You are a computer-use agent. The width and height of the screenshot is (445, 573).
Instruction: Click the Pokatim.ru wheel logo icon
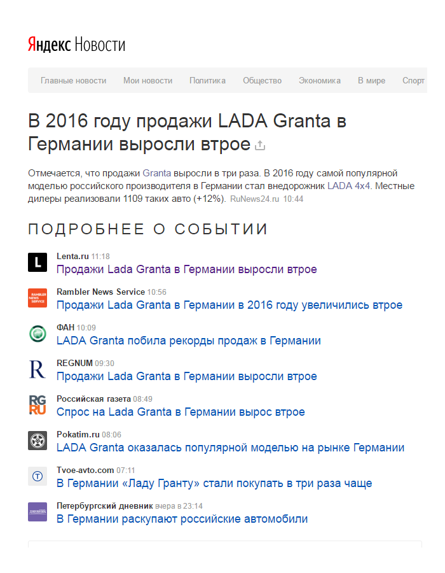[x=38, y=441]
